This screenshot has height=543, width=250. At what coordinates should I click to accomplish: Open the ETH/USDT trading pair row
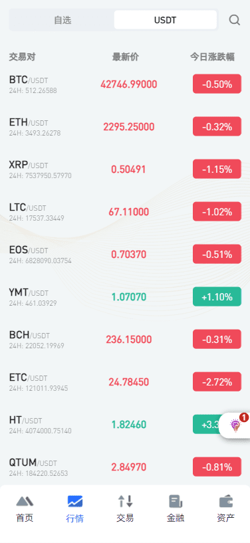pyautogui.click(x=125, y=127)
